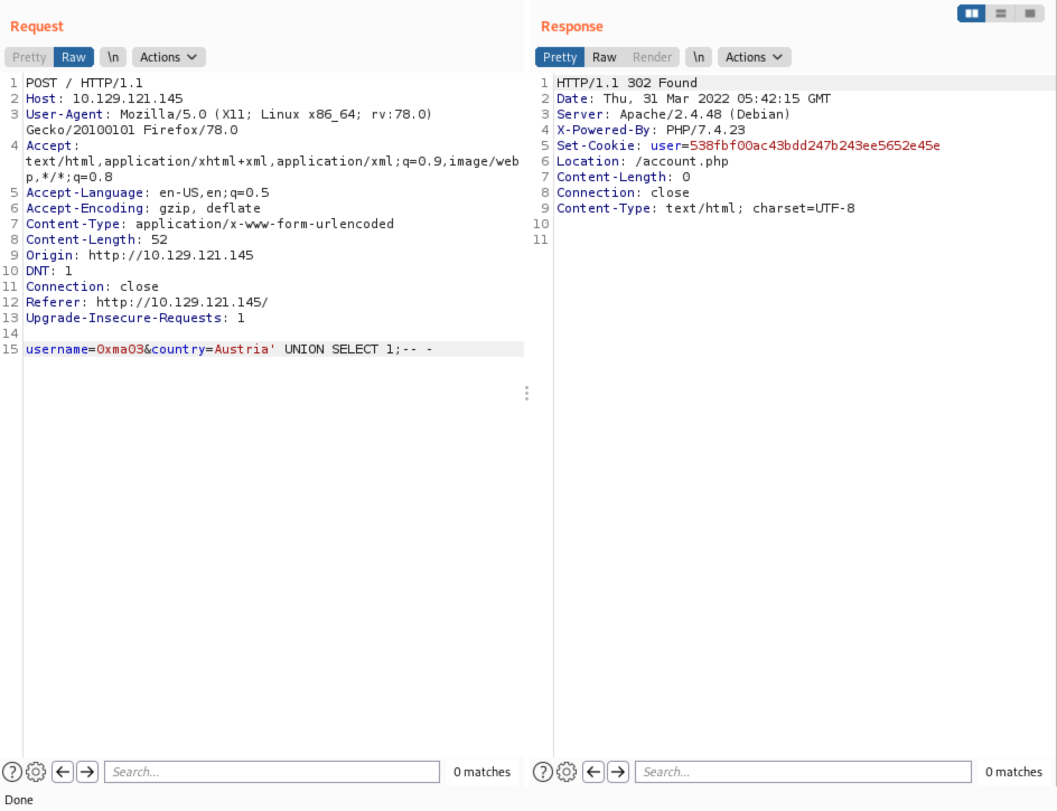
Task: Click the Response Content-Type charset line
Action: pos(705,208)
